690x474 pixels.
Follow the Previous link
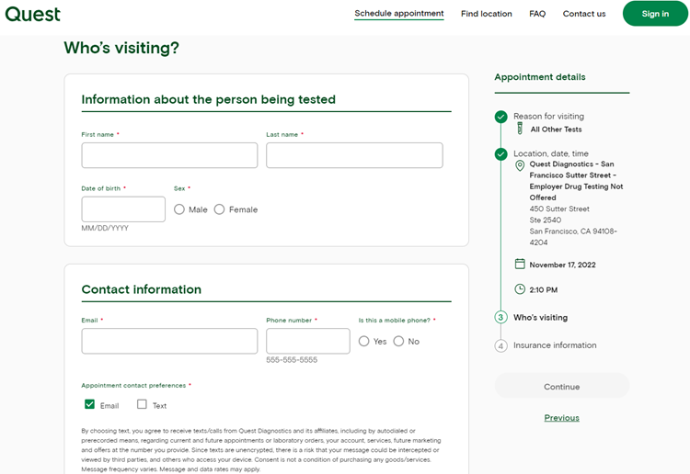561,418
